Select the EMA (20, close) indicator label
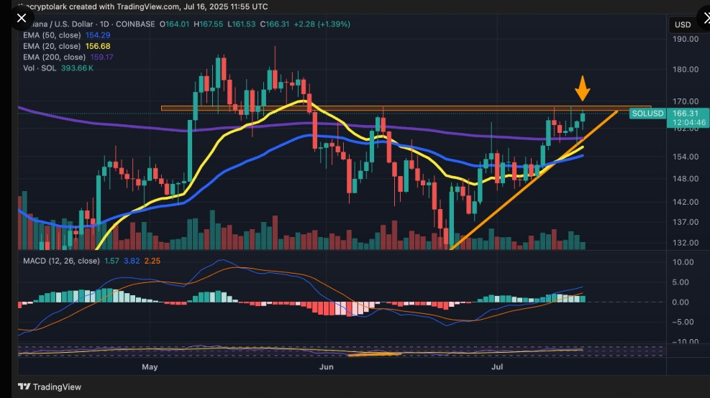 coord(52,46)
